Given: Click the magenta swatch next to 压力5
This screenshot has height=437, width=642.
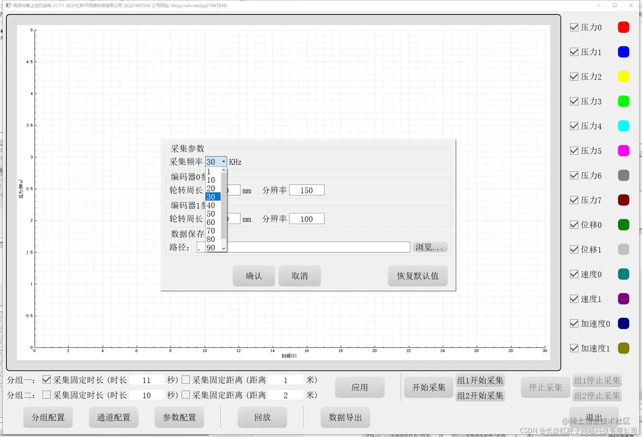Looking at the screenshot, I should click(624, 151).
